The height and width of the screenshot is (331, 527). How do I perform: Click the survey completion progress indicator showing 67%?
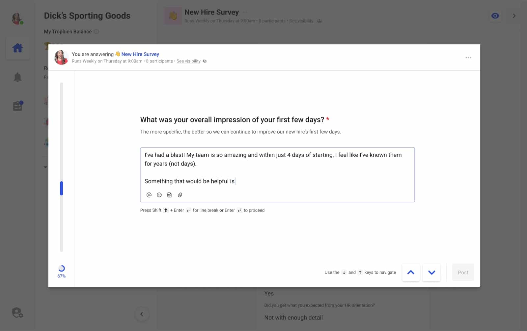click(61, 270)
